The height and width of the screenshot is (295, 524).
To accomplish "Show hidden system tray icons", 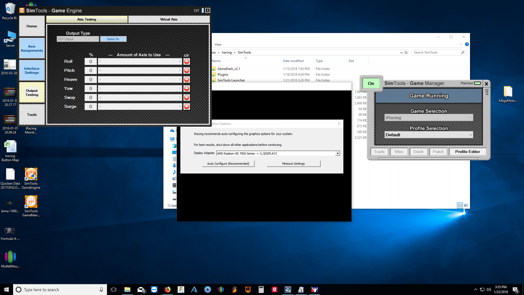I will pyautogui.click(x=476, y=289).
